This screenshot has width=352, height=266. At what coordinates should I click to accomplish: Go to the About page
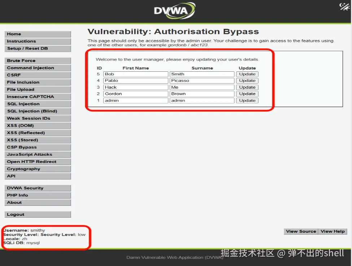[x=38, y=203]
